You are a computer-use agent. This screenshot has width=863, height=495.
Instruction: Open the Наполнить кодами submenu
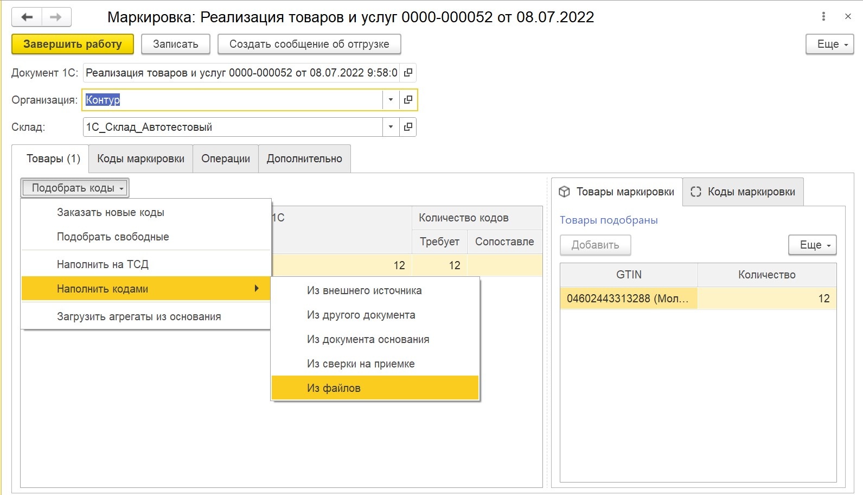point(146,289)
